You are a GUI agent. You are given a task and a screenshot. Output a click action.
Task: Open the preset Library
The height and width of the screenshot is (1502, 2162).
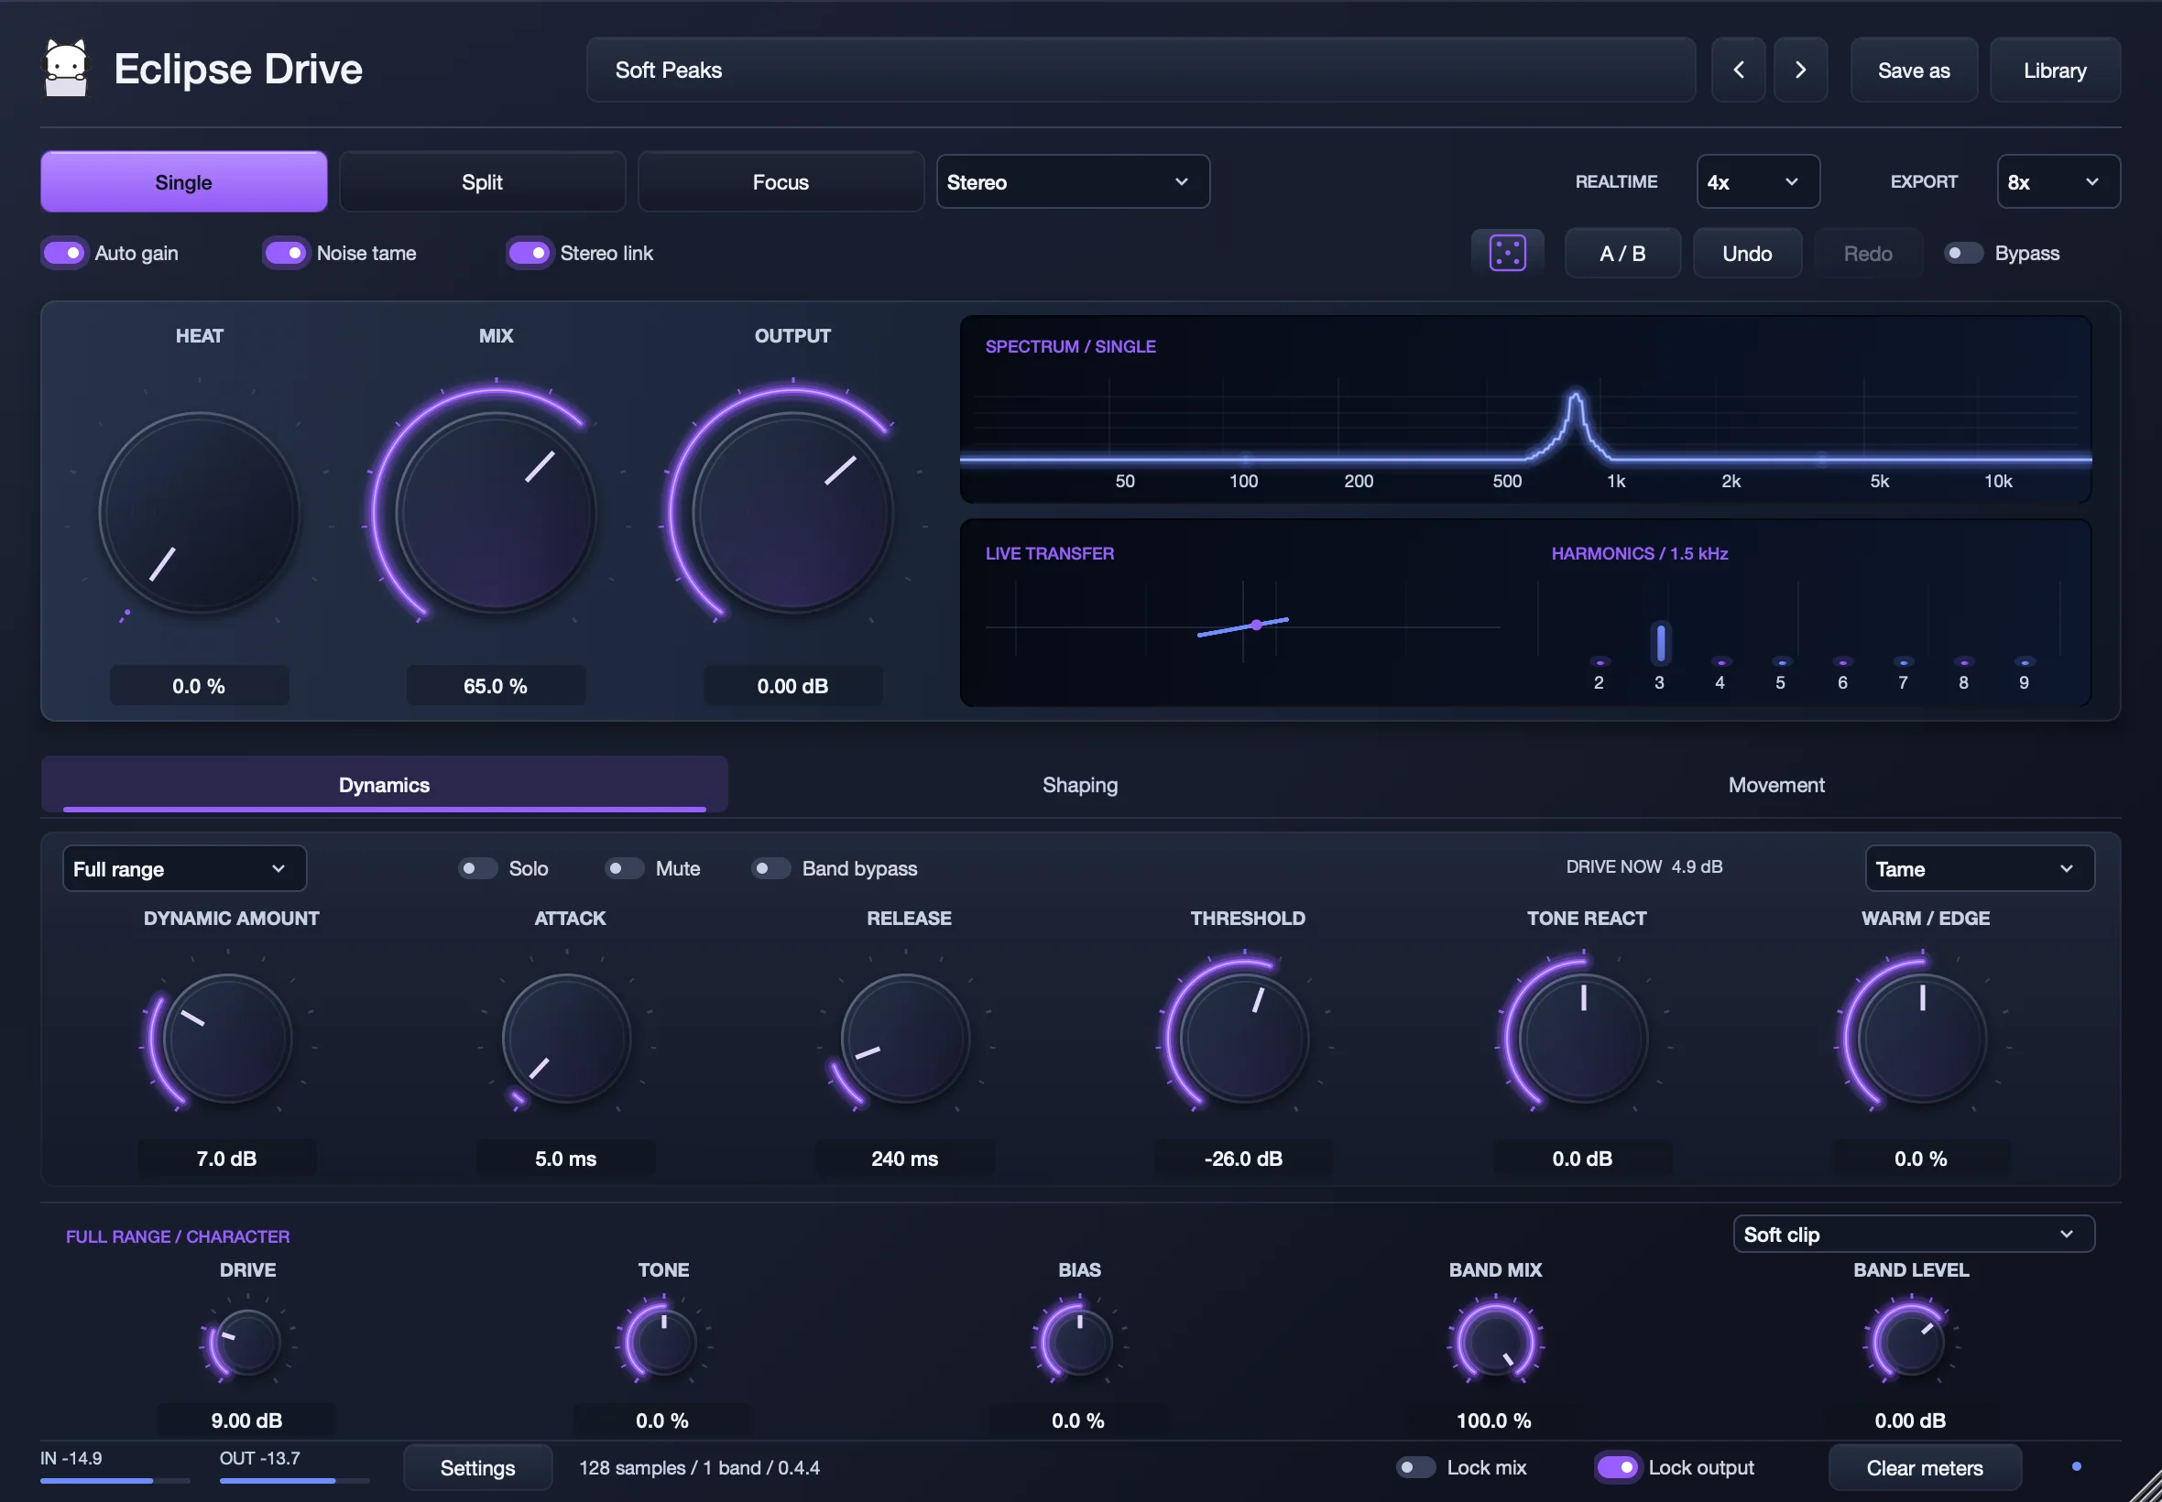click(x=2055, y=70)
